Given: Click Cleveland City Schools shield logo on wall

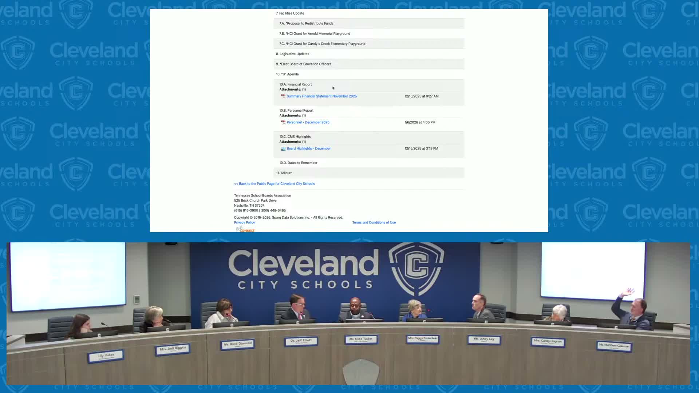Looking at the screenshot, I should 416,268.
